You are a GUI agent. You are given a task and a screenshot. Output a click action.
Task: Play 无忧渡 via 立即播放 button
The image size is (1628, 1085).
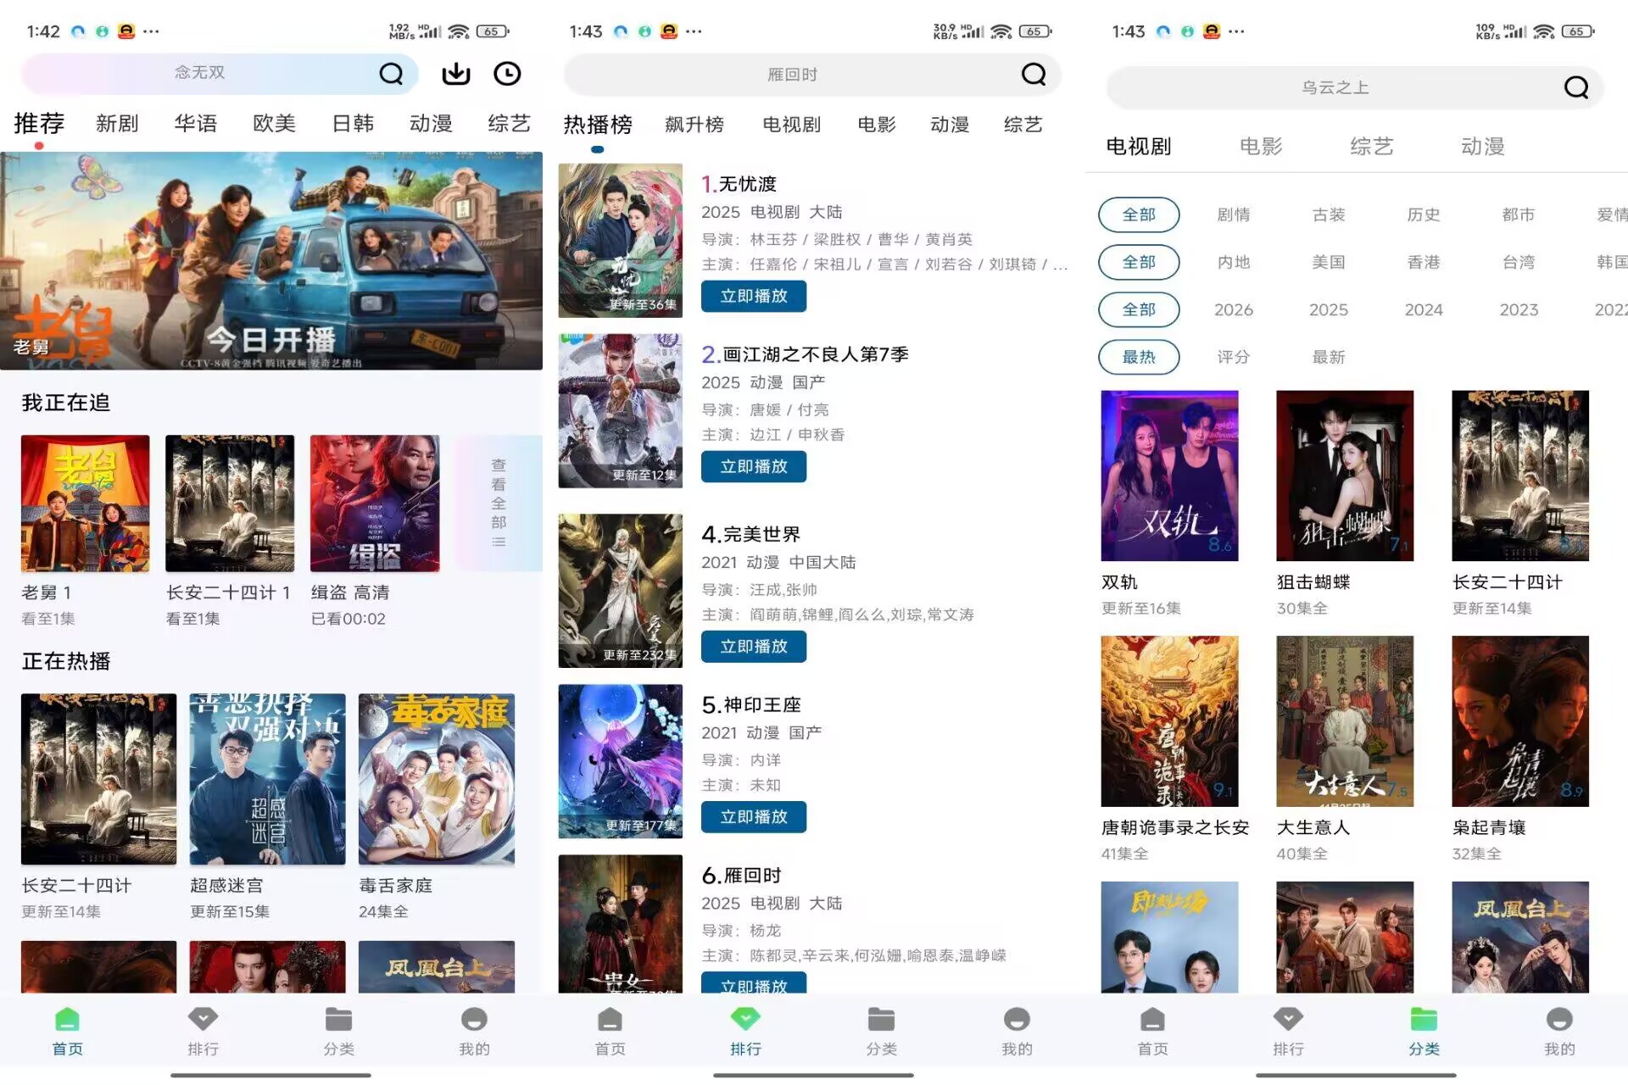753,296
